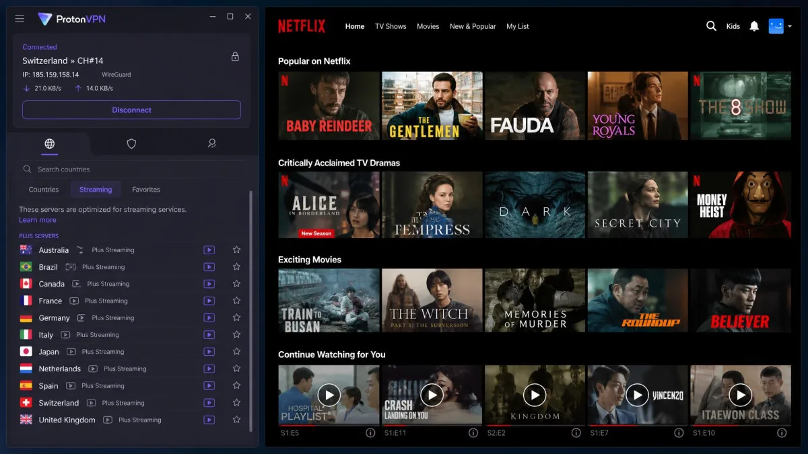Screen dimensions: 808x454
Task: Connect to Switzerland streaming server icon
Action: coord(209,403)
